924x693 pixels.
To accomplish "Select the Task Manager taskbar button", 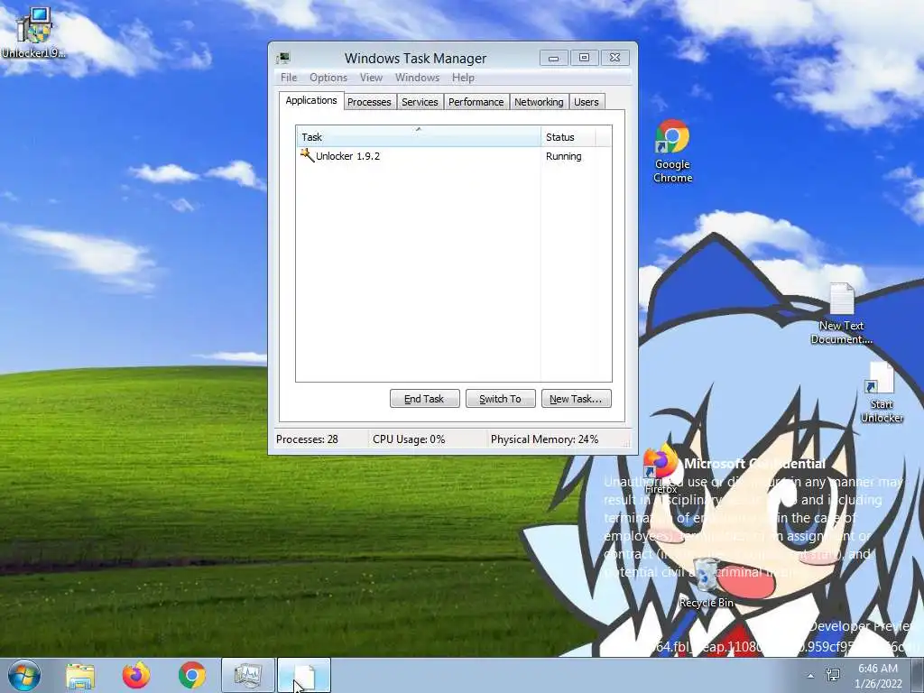I will click(x=248, y=675).
